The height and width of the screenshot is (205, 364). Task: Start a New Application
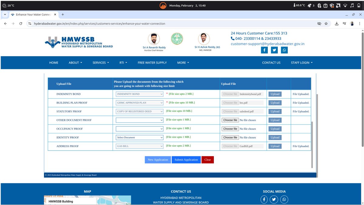158,160
